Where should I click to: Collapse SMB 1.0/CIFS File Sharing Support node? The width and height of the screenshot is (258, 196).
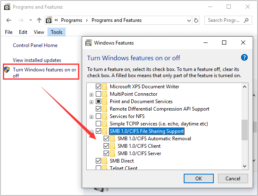(x=91, y=132)
